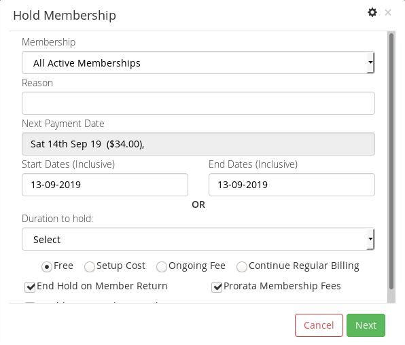Uncheck Prorata Membership Fees checkbox
The width and height of the screenshot is (405, 345).
(217, 287)
